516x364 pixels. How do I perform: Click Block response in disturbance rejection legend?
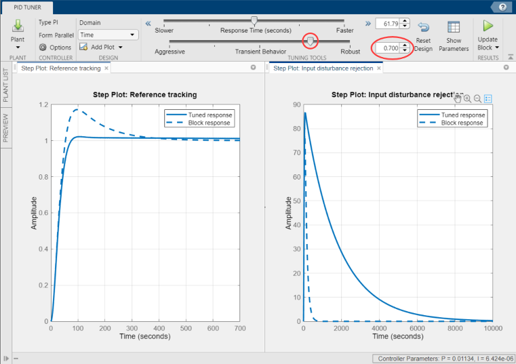coord(462,123)
